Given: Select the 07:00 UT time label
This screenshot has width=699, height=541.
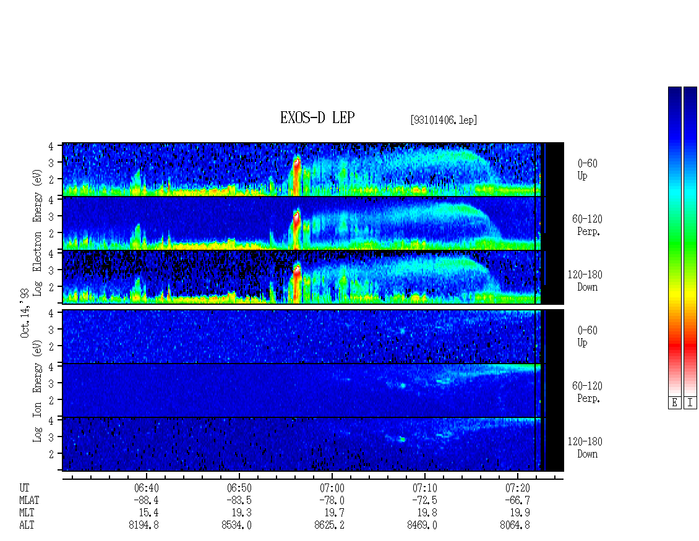Looking at the screenshot, I should 332,488.
